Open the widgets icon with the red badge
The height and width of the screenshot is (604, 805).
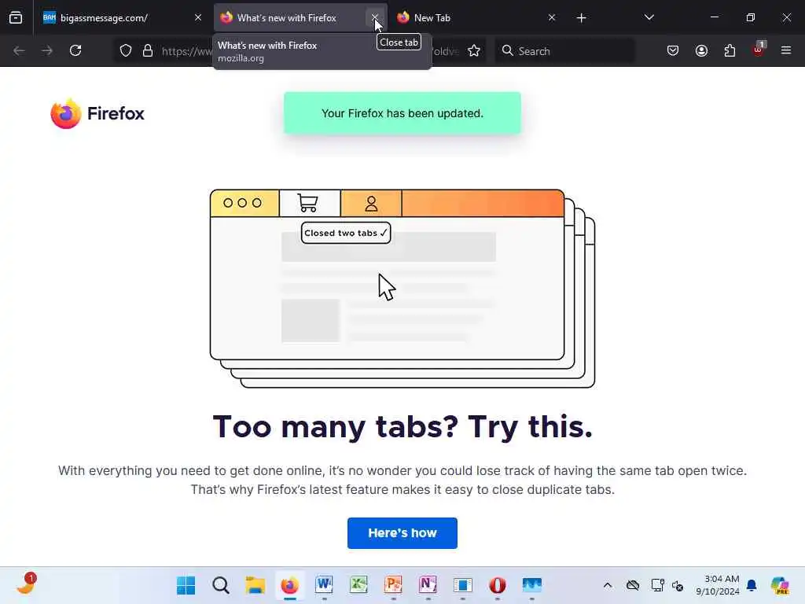26,584
